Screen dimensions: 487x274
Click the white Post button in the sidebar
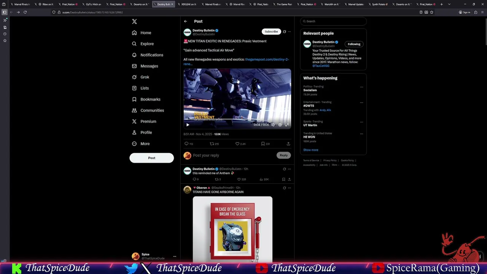(151, 158)
